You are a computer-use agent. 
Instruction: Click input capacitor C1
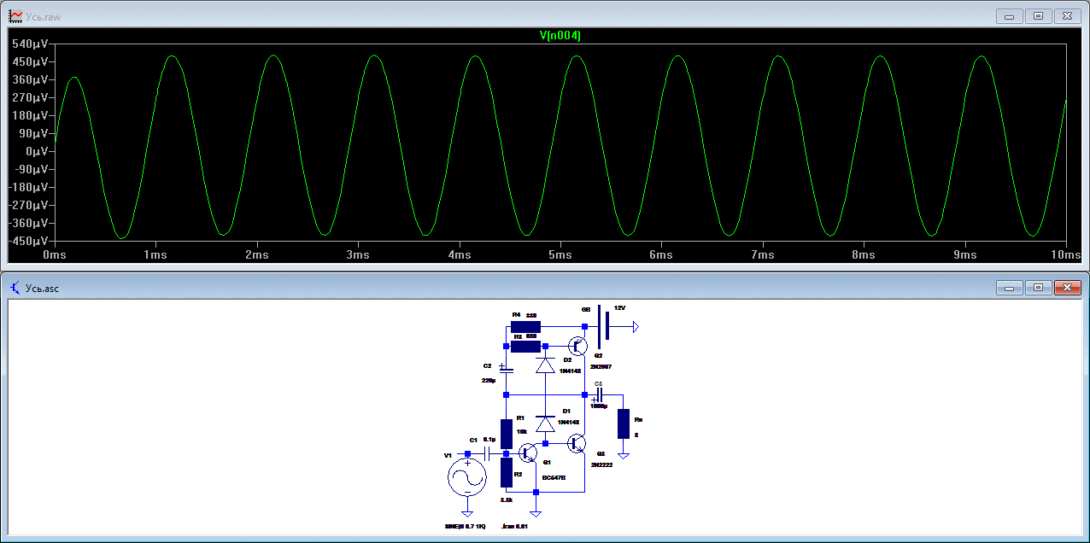[x=488, y=454]
